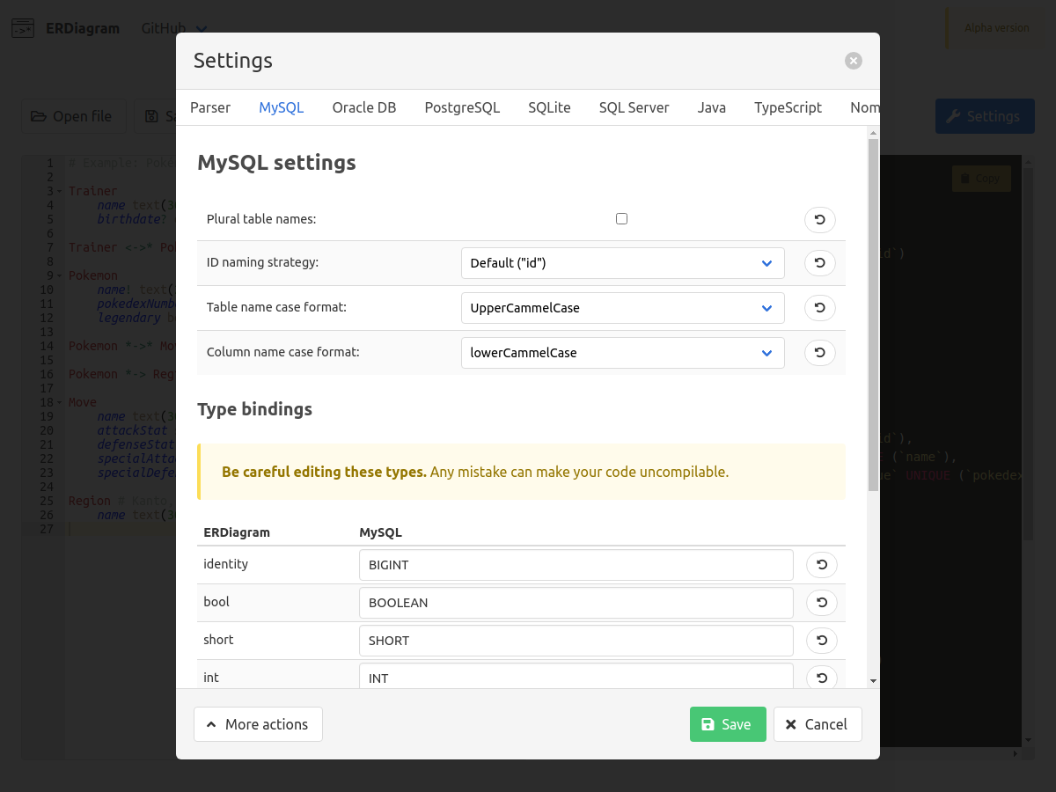Open Table name case format dropdown
This screenshot has height=792, width=1056.
[622, 308]
